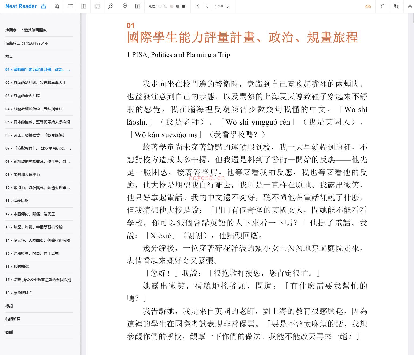Open chapter 15 通用標準、問責、向上流動
Viewport: 414px width, 355px height.
point(32,253)
